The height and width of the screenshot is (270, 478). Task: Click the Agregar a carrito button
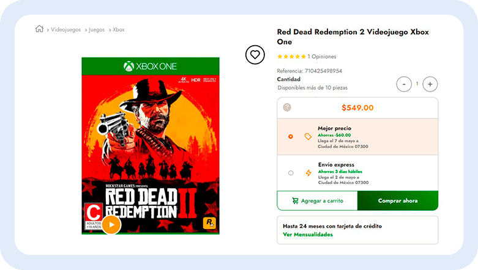(x=317, y=200)
